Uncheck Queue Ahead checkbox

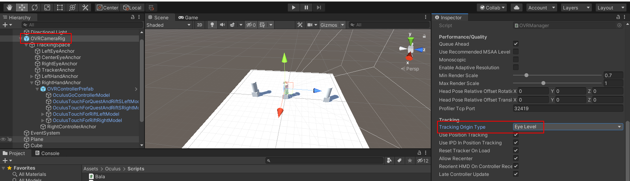(x=516, y=44)
